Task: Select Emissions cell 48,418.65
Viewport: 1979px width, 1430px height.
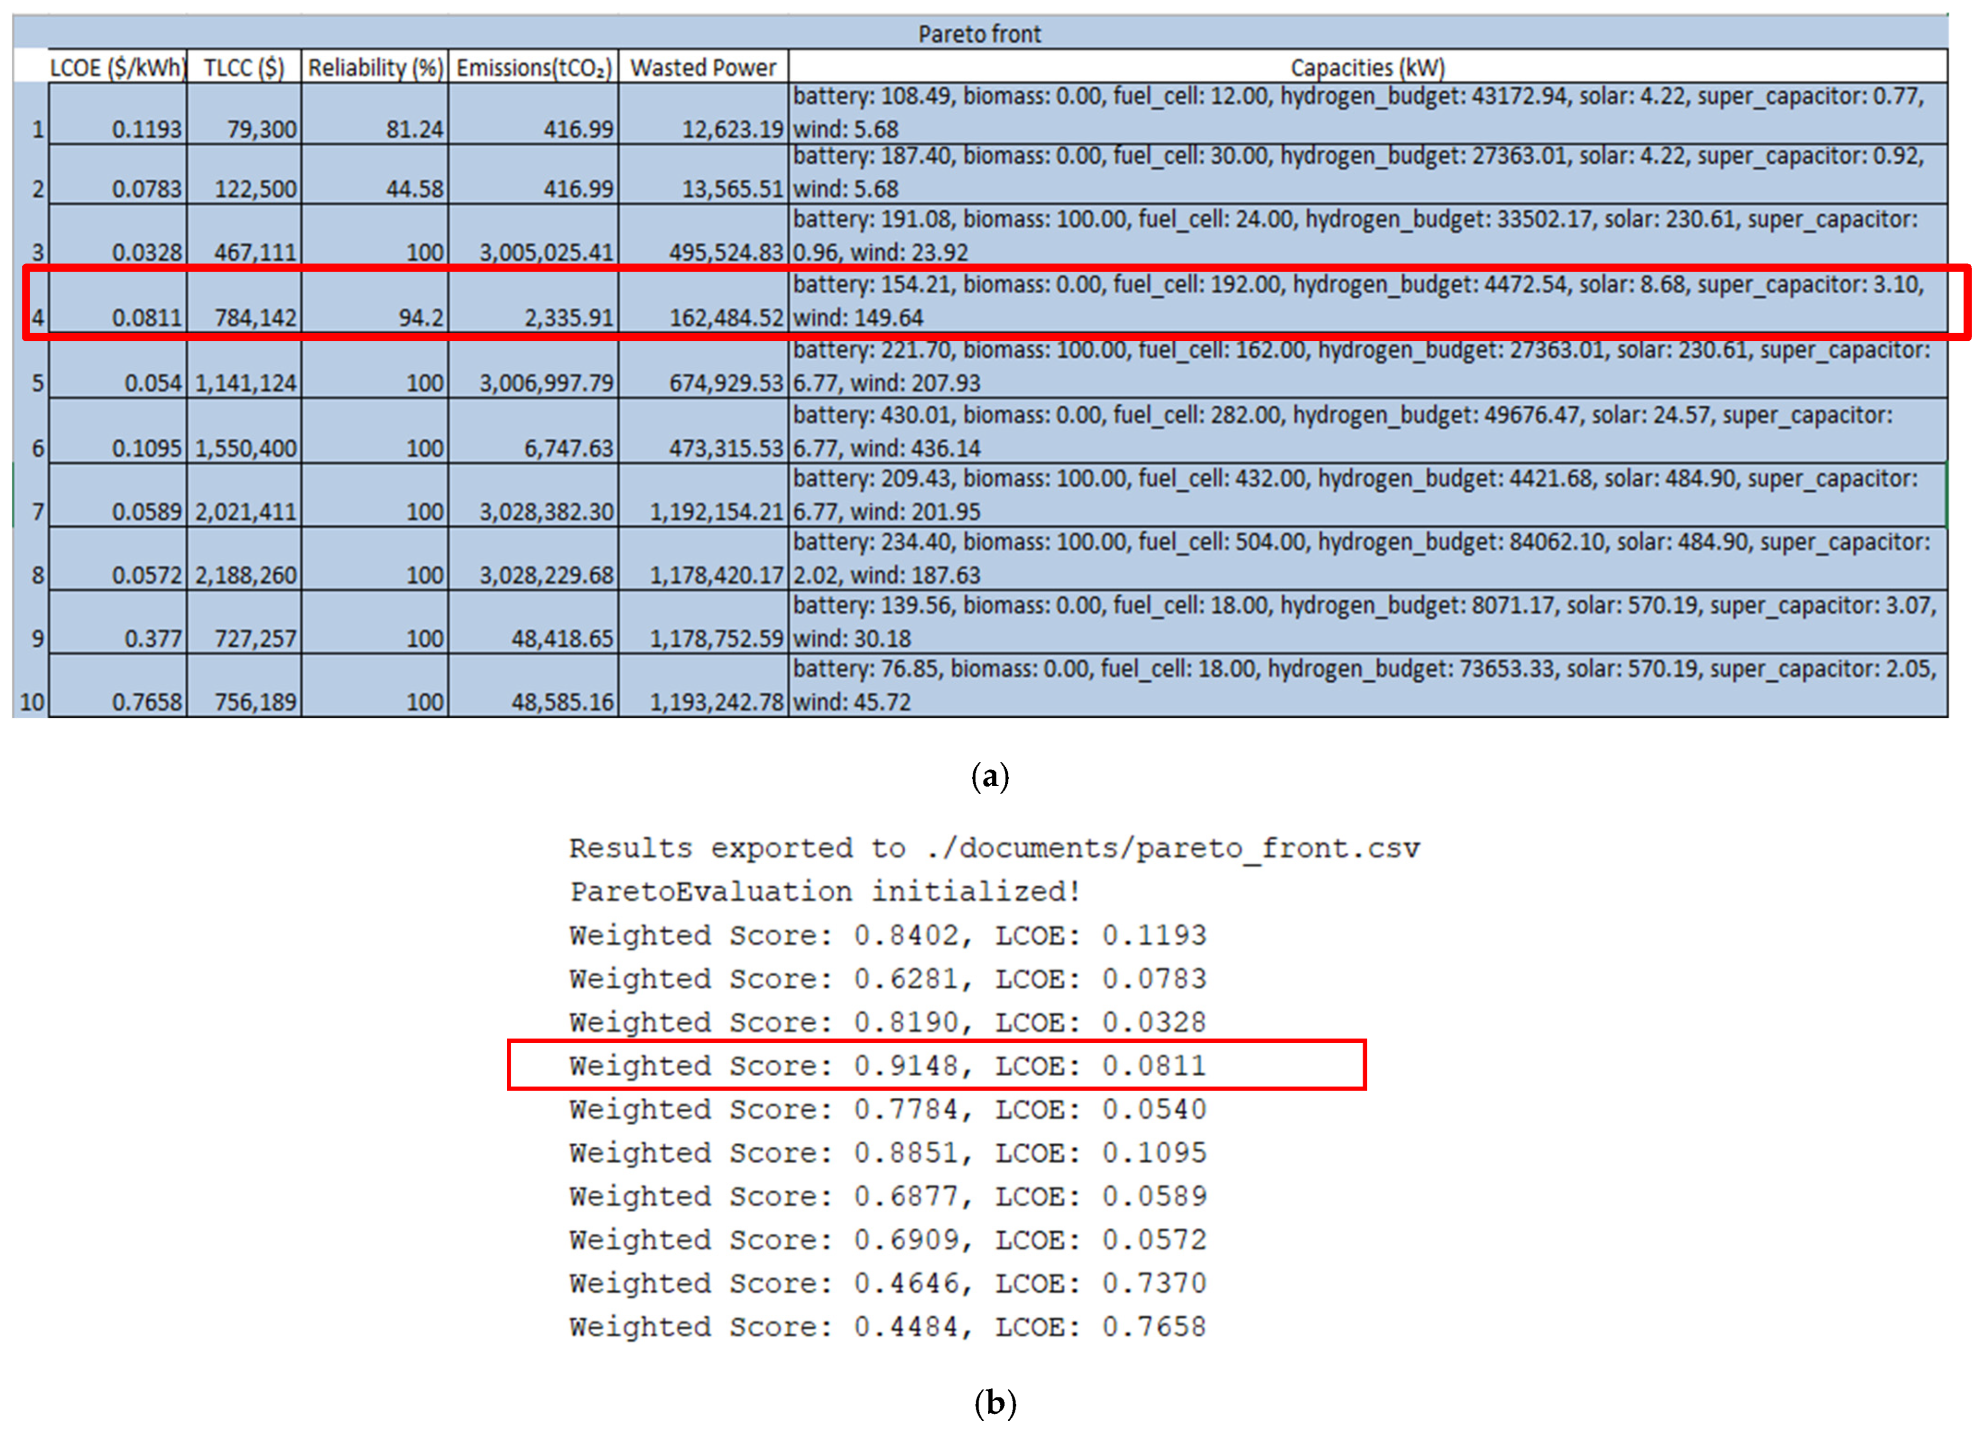Action: point(533,622)
